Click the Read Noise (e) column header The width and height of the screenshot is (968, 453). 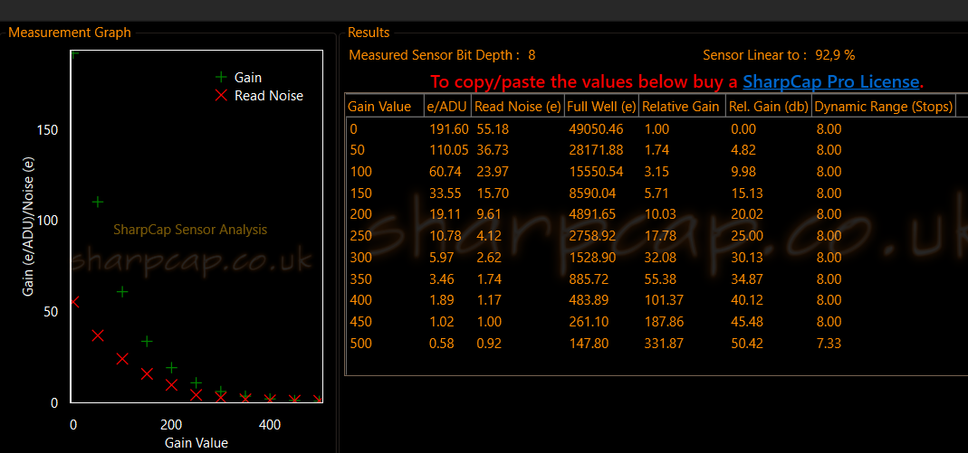click(x=517, y=106)
